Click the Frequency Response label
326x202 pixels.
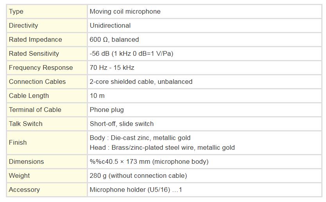tap(41, 67)
